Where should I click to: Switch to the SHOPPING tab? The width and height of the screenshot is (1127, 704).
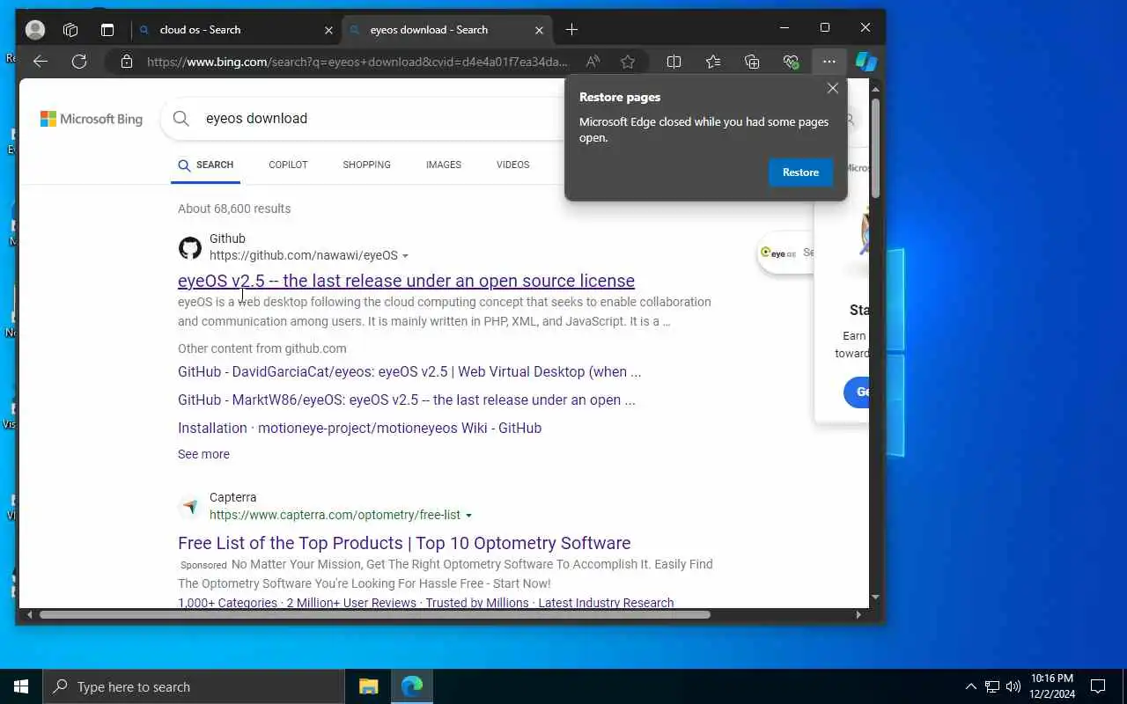366,165
